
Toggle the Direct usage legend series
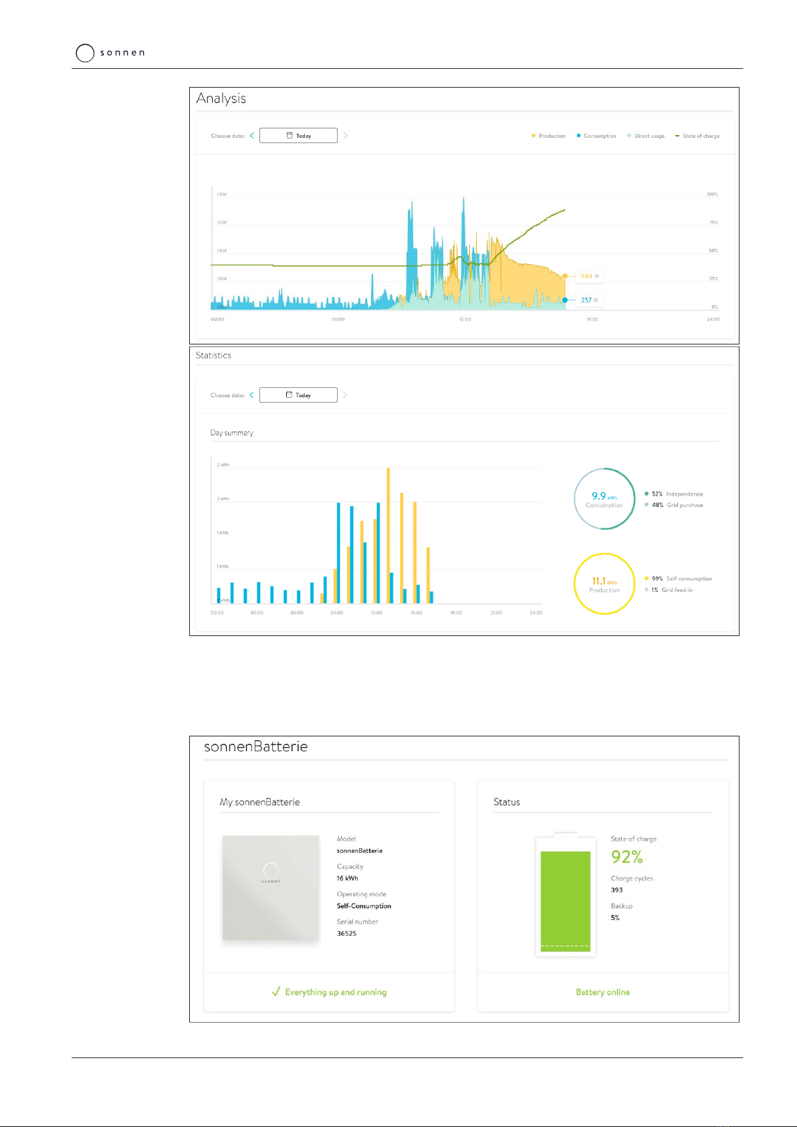click(646, 136)
